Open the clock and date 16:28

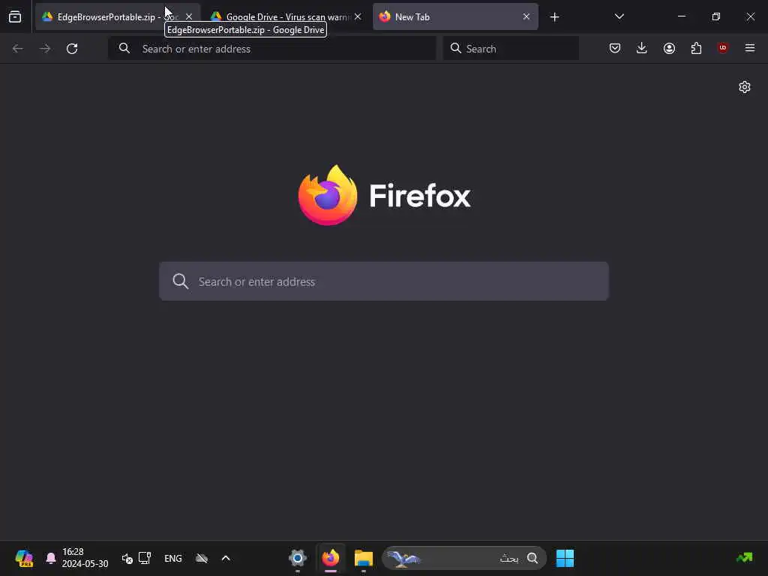coord(85,558)
